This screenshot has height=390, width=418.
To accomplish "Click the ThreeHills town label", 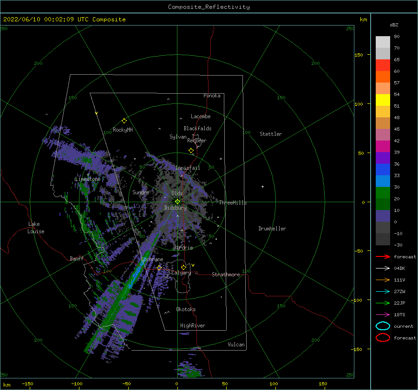I will (233, 203).
